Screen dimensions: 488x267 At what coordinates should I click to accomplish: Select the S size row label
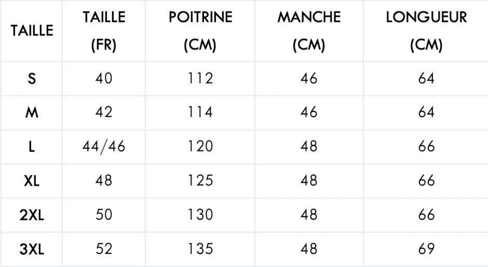[32, 79]
